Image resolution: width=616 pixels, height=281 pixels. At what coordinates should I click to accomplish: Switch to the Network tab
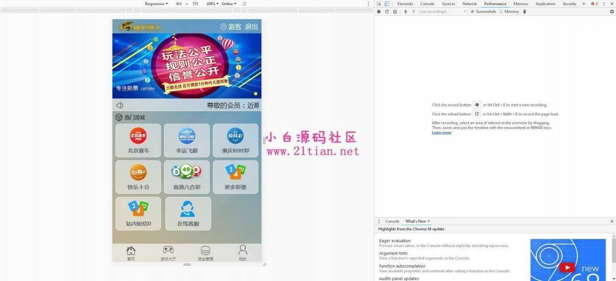coord(469,4)
